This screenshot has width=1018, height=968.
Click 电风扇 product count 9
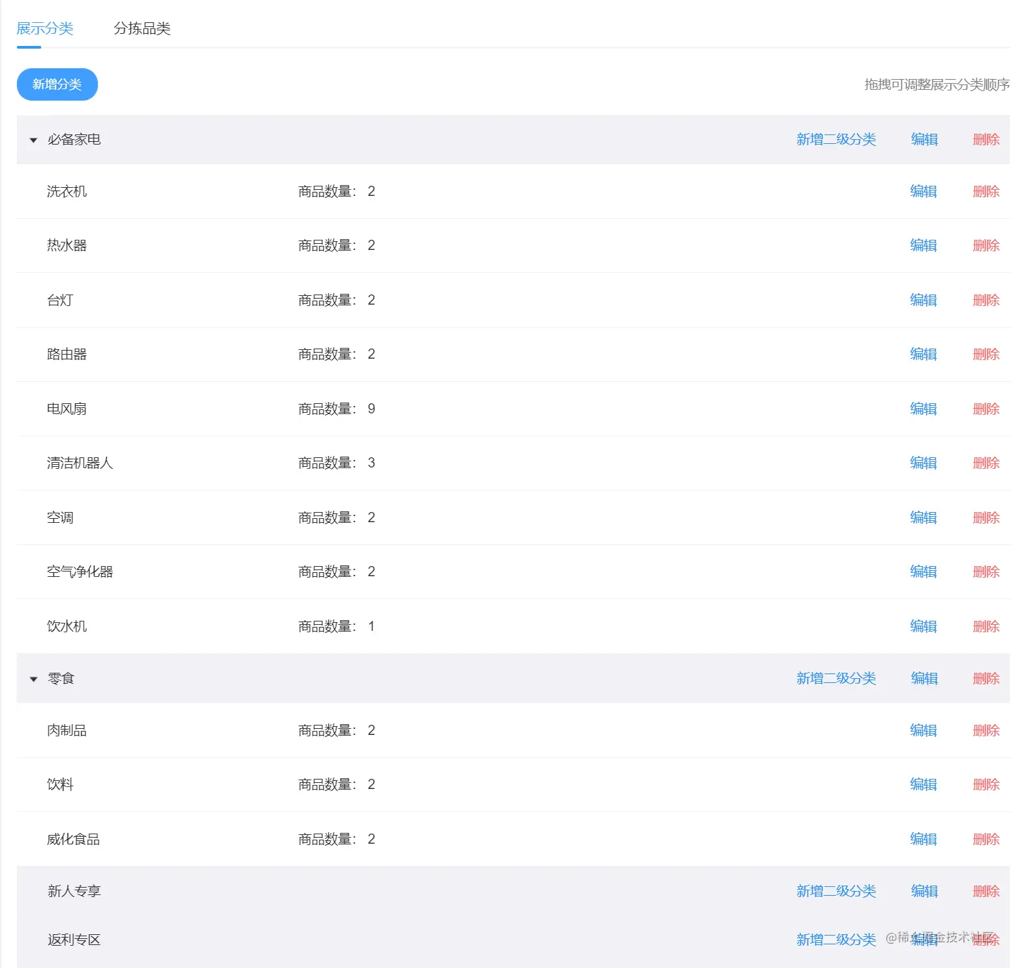[x=371, y=409]
